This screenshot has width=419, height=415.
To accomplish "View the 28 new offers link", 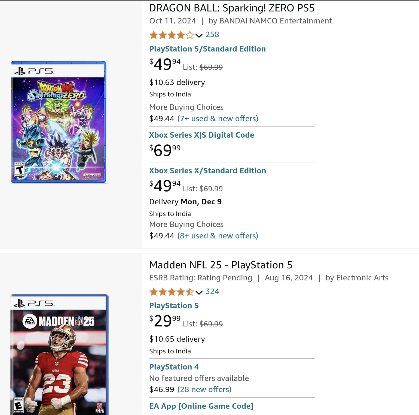I will point(204,390).
